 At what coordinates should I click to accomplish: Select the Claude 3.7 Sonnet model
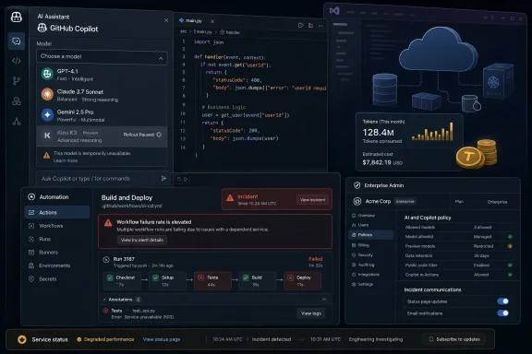[x=102, y=95]
